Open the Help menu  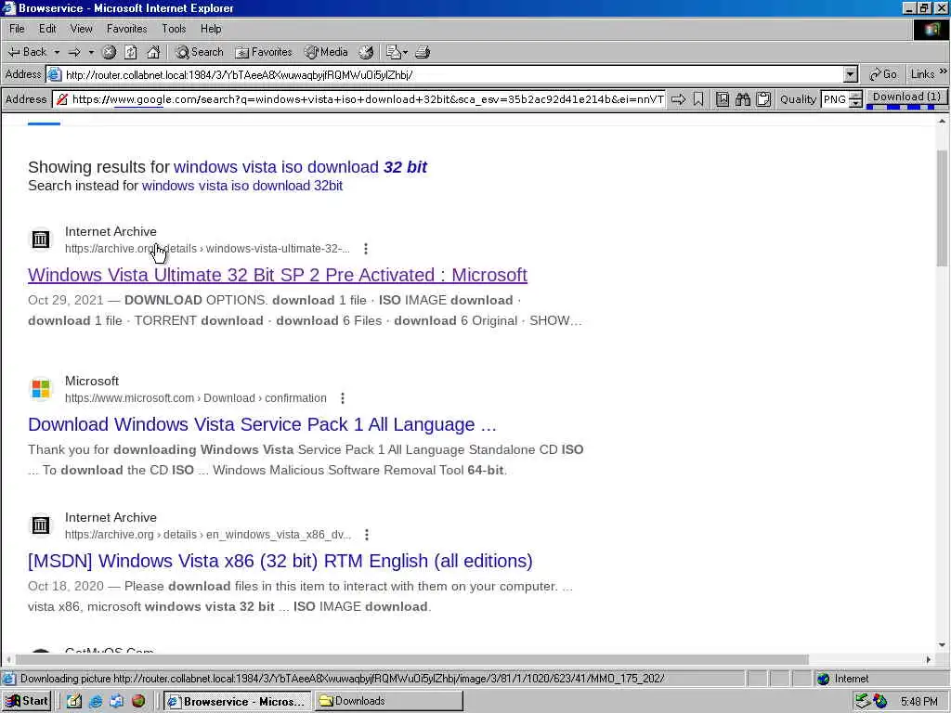coord(211,29)
